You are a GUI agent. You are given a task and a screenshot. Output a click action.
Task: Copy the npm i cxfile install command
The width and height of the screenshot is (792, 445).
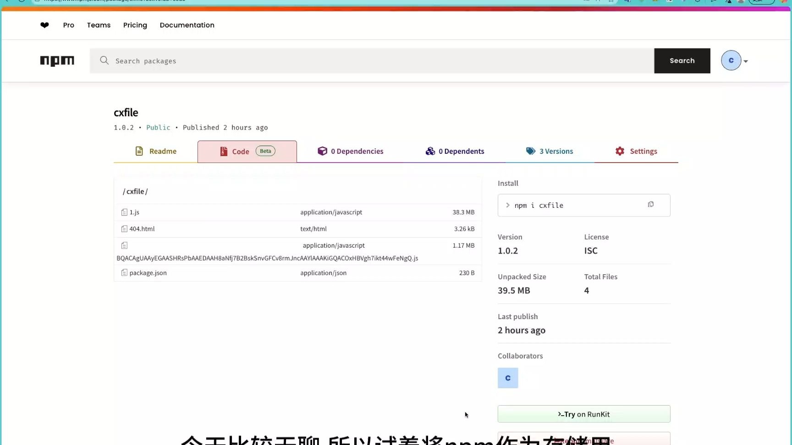(x=650, y=205)
